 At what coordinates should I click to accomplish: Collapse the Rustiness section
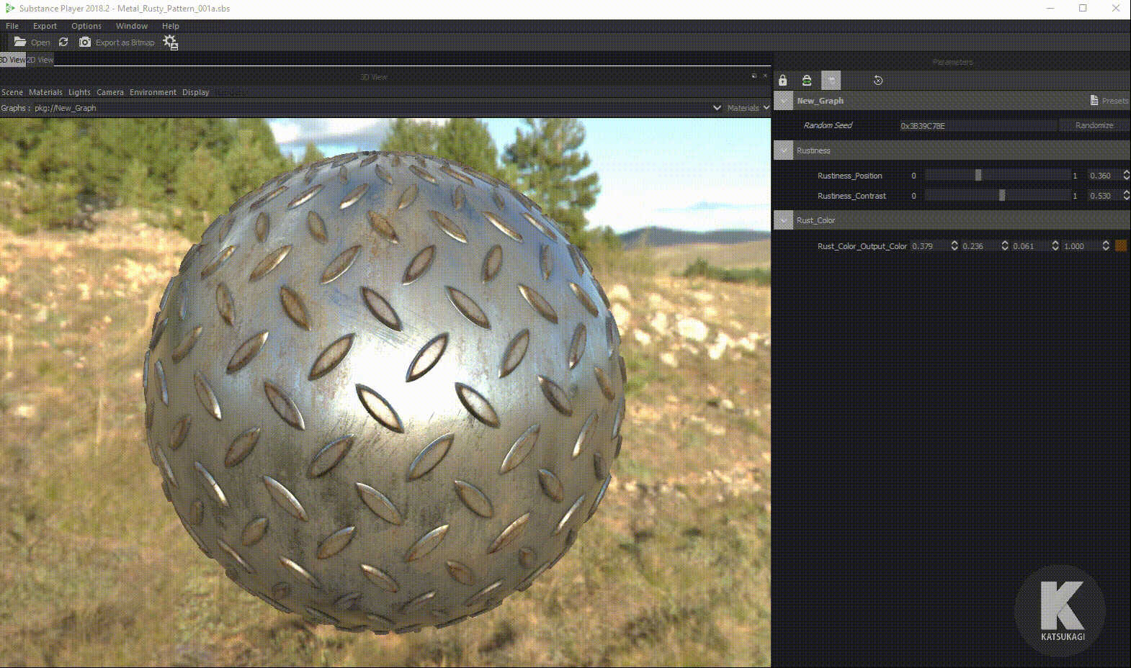click(x=784, y=151)
